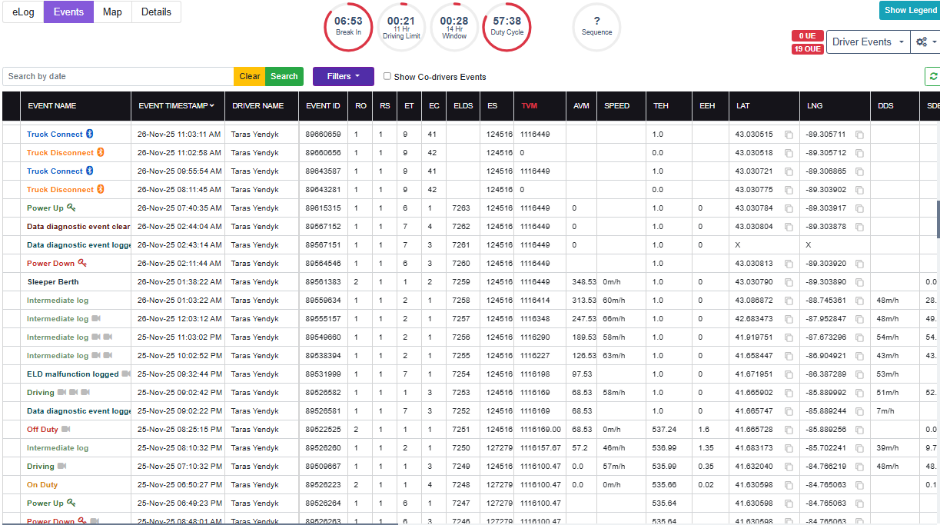The width and height of the screenshot is (940, 525).
Task: Copy latitude 43.086872 with its copy icon
Action: tap(789, 301)
